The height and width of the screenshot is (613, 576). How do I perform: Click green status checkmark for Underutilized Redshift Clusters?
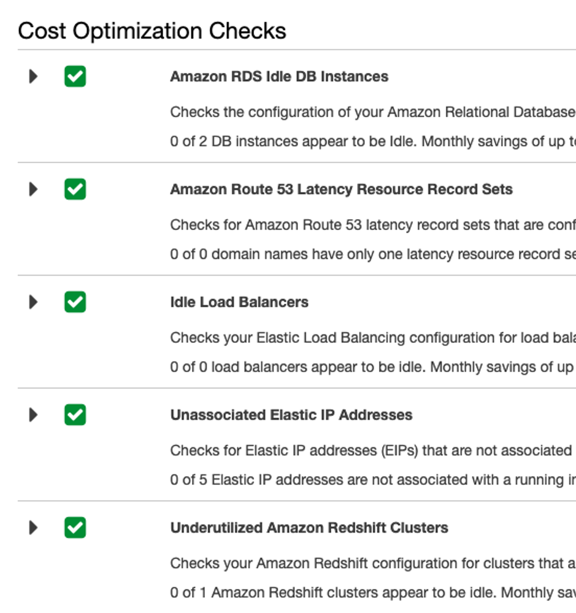click(75, 528)
